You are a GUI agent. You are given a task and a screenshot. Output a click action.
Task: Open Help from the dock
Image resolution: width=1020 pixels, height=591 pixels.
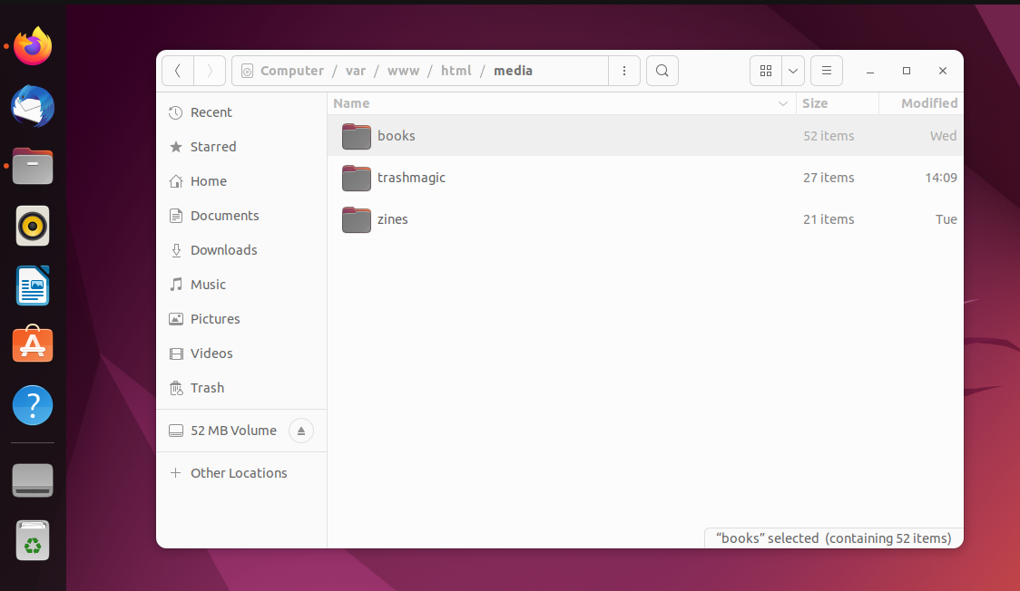(33, 405)
